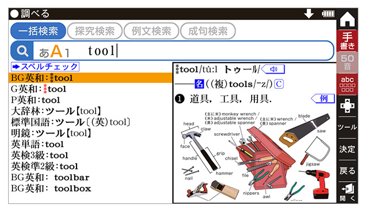This screenshot has height=211, width=366.
Task: Open the 例 example sentences tag
Action: coord(323,98)
